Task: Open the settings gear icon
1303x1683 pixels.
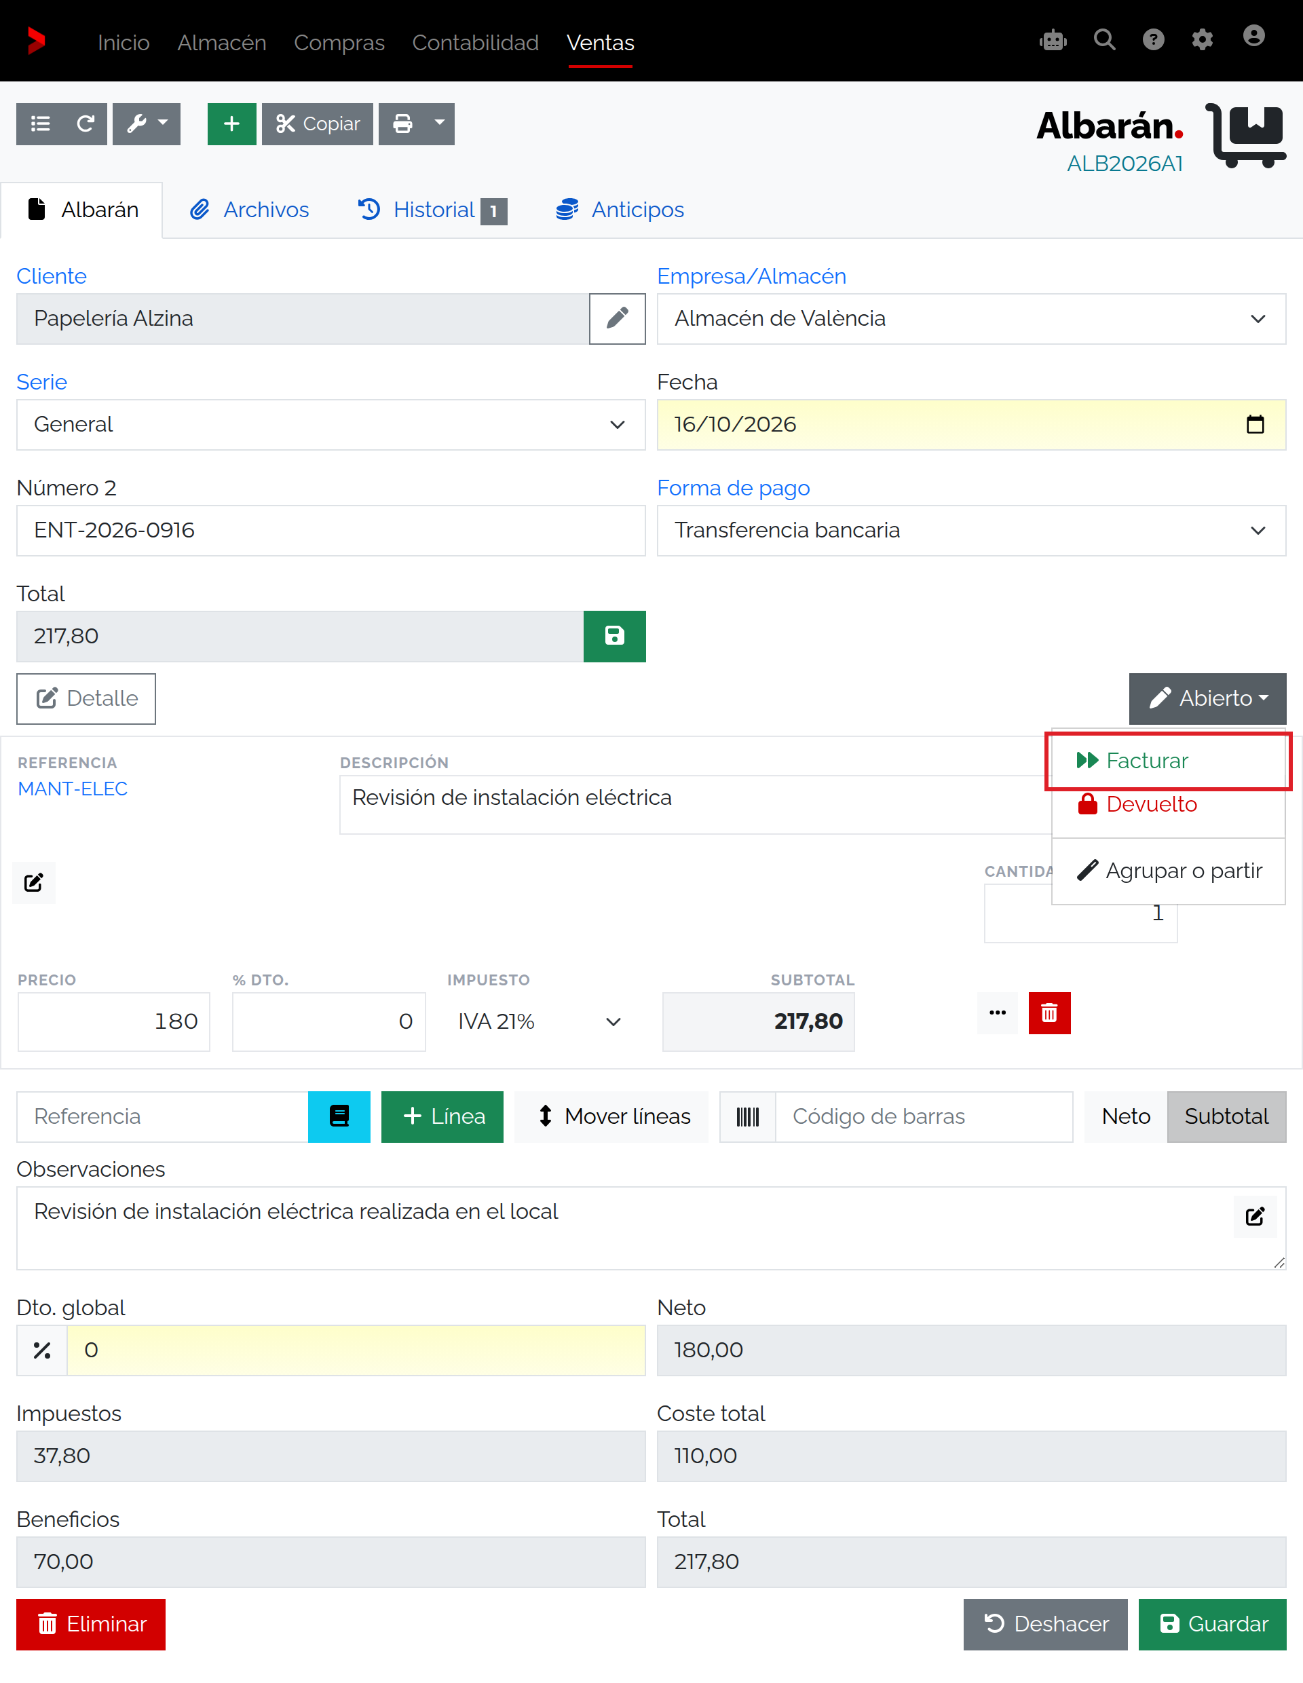Action: pos(1202,39)
